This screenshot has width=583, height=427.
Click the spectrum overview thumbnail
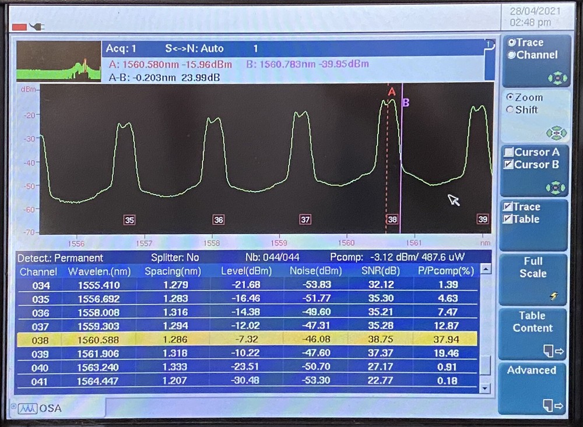click(x=58, y=61)
